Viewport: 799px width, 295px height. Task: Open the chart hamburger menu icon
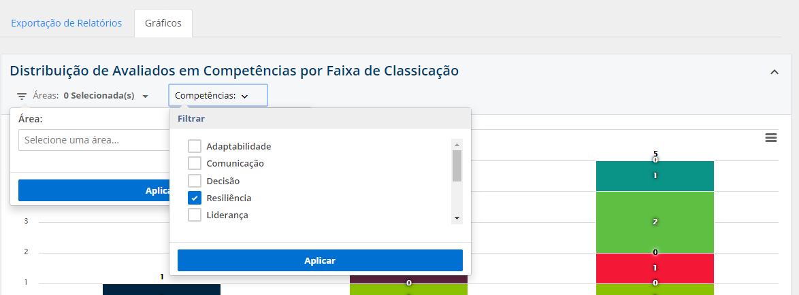coord(771,138)
